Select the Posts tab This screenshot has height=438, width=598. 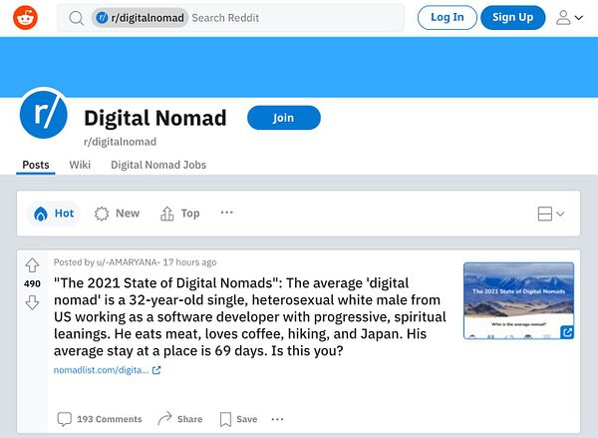[36, 165]
